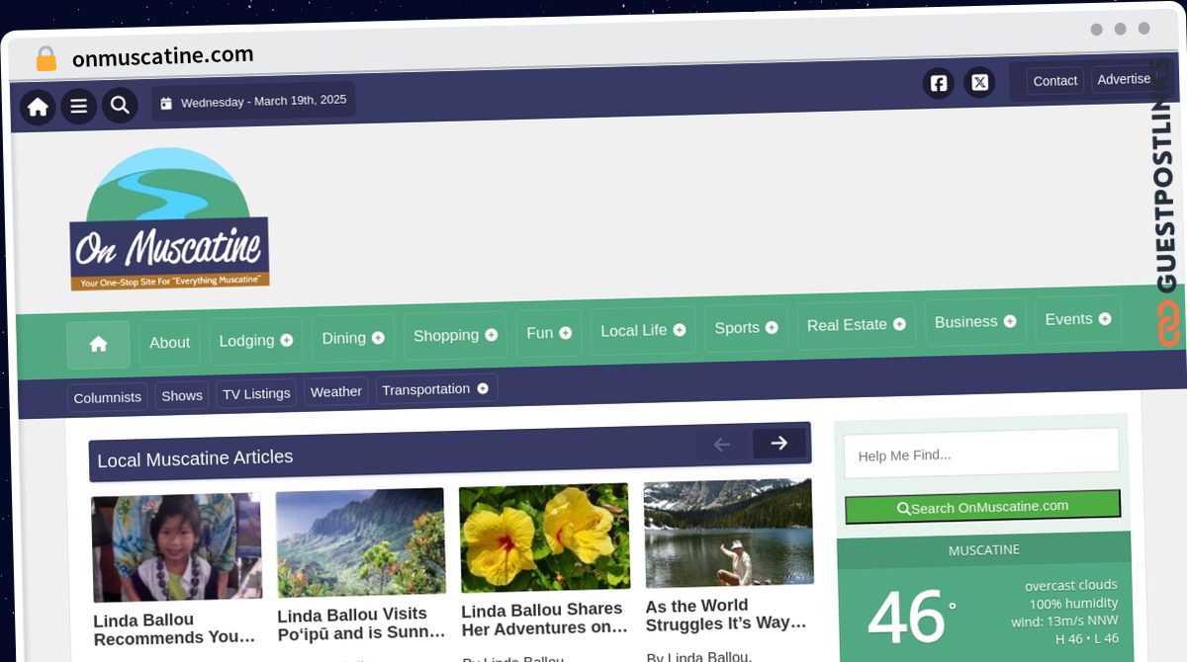Click the home icon in top bar
The height and width of the screenshot is (662, 1187).
(39, 107)
